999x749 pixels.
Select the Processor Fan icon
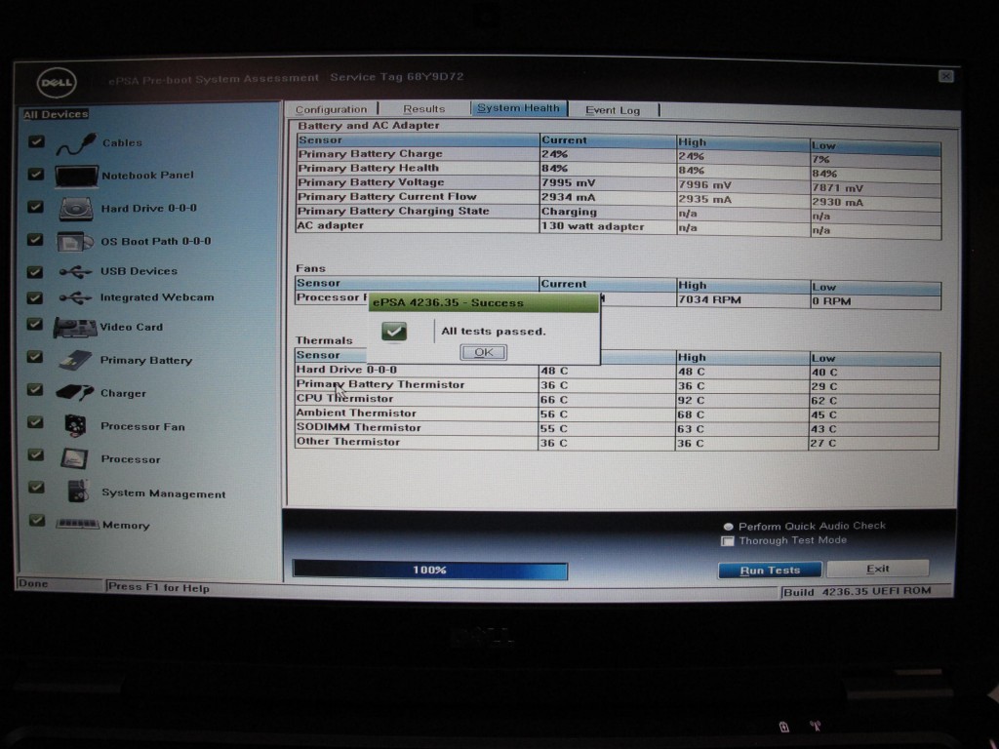[x=75, y=425]
